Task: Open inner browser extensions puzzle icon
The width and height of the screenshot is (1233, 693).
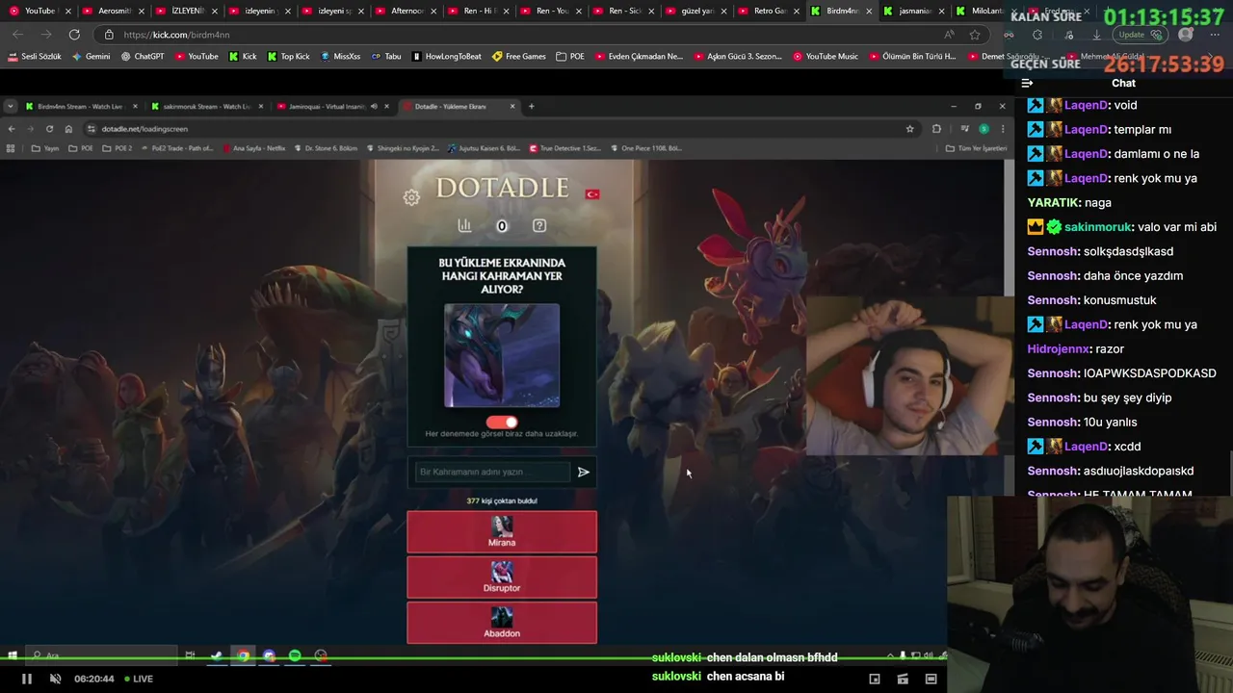Action: [936, 129]
